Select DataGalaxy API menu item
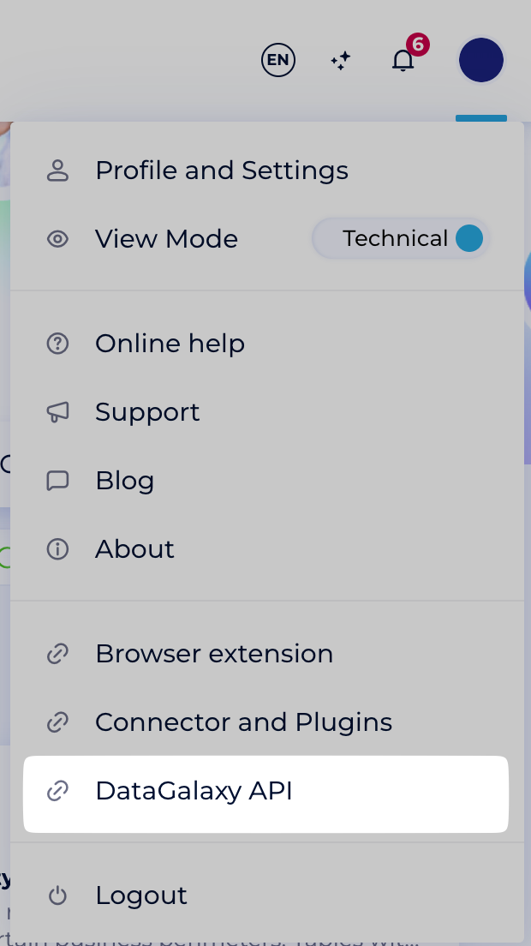Viewport: 531px width, 946px height. [194, 791]
